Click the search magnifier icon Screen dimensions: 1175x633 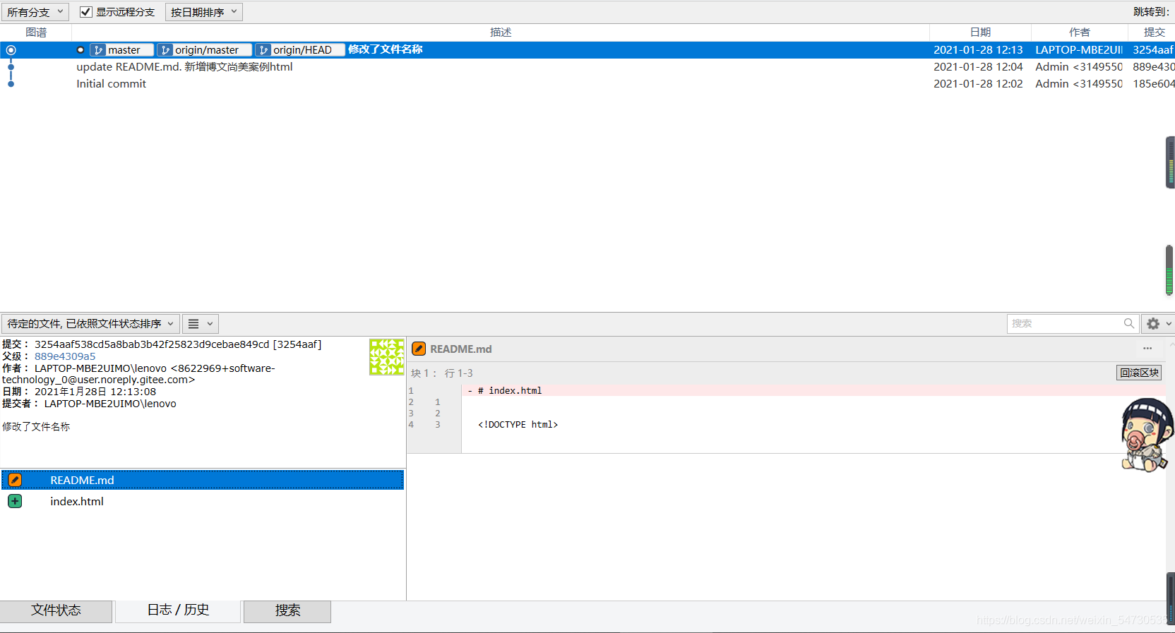tap(1129, 323)
